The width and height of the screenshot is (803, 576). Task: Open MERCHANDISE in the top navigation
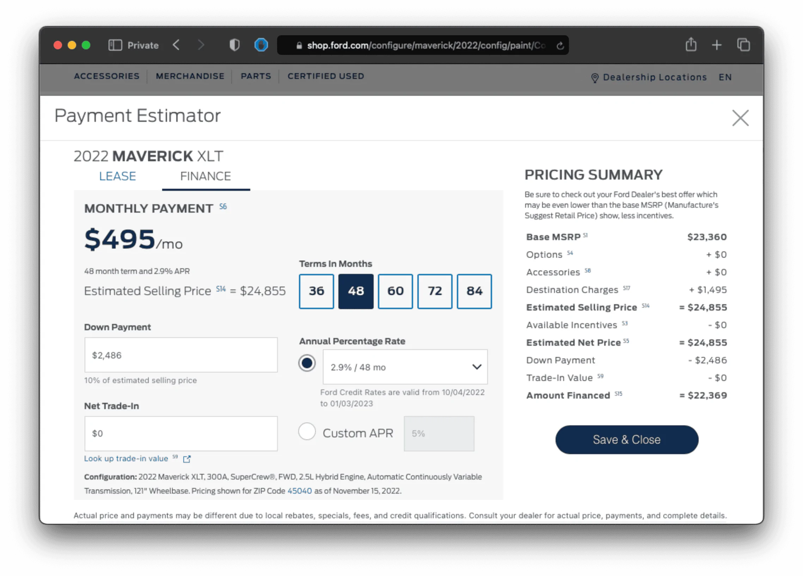click(x=190, y=76)
